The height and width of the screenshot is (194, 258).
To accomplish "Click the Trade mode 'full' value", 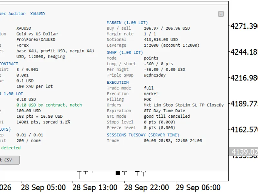I will [148, 88].
